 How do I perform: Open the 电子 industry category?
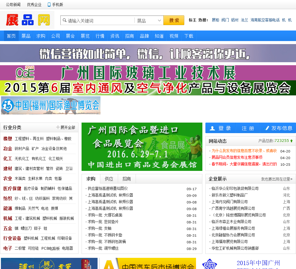[8, 248]
